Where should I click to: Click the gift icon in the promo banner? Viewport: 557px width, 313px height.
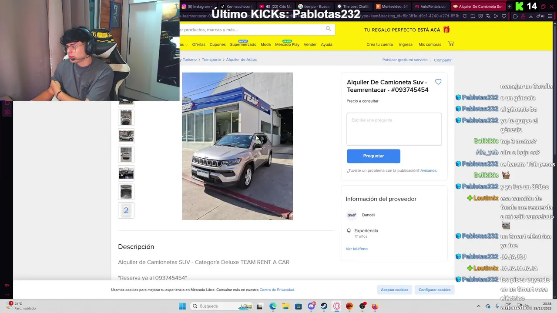tap(446, 30)
